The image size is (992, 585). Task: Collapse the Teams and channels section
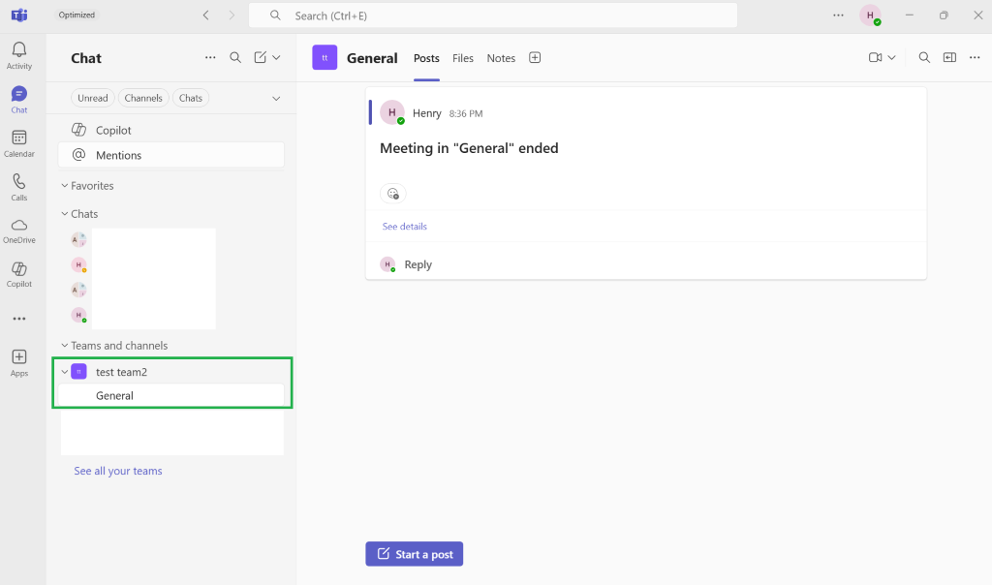coord(65,346)
